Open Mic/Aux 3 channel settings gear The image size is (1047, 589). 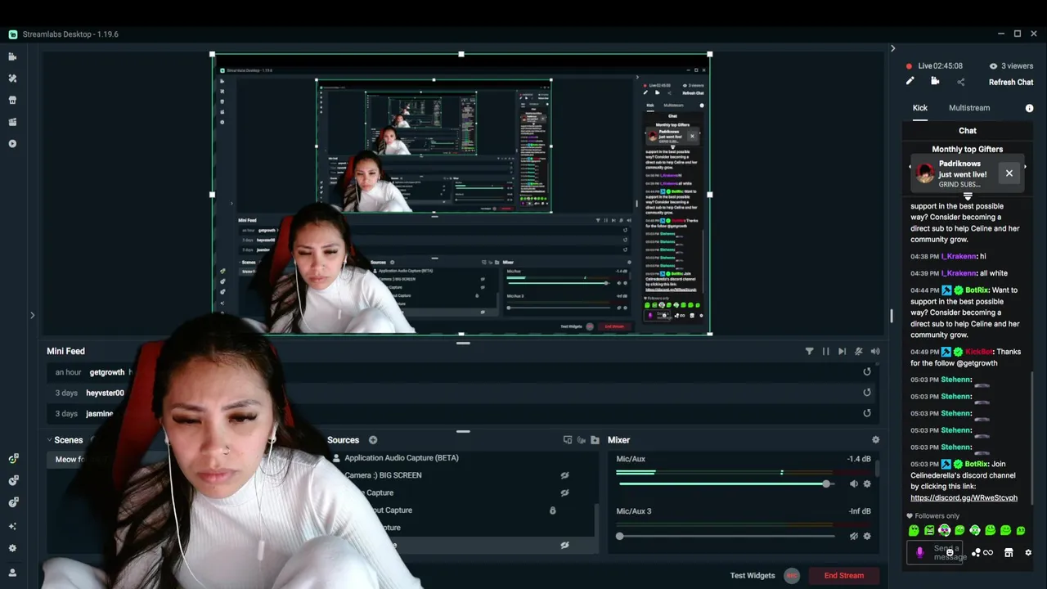[867, 536]
